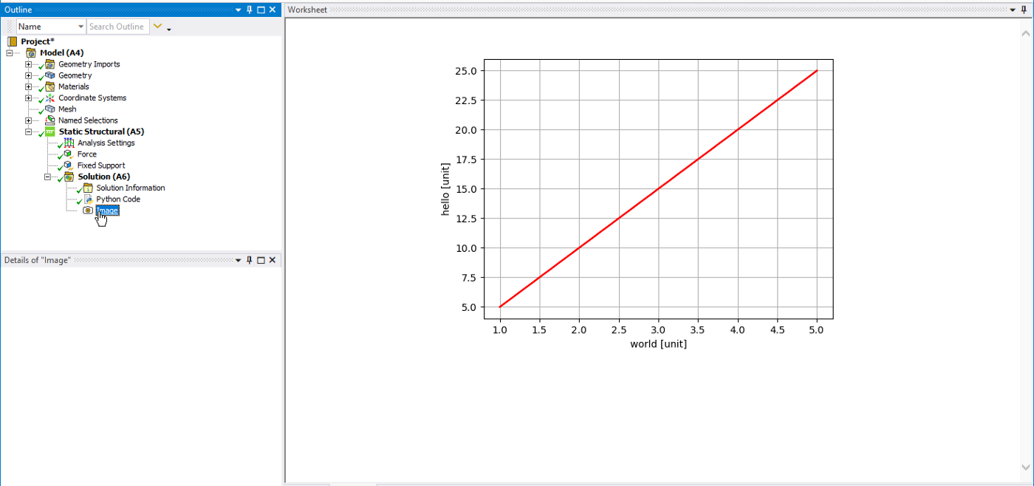The height and width of the screenshot is (486, 1034).
Task: Maximize the Details of "Image" panel
Action: point(261,260)
